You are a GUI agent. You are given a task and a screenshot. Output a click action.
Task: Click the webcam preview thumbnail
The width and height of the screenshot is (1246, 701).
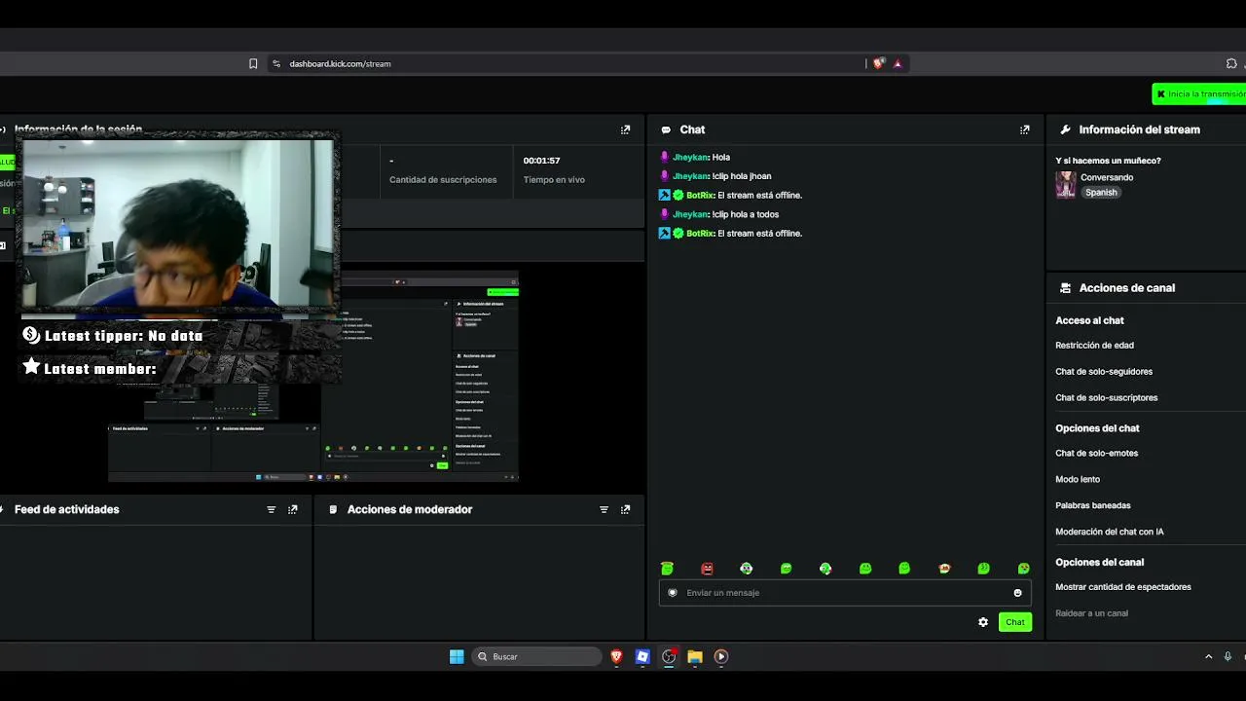click(x=178, y=223)
